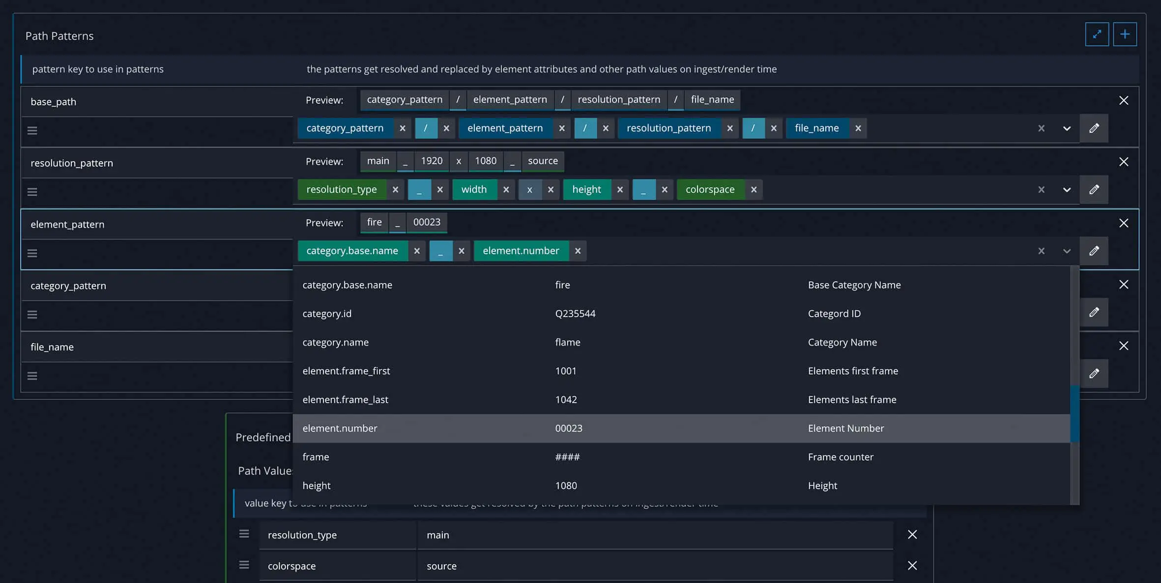Screen dimensions: 1161x583
Task: Remove the file_name tag from base_path
Action: click(x=858, y=128)
